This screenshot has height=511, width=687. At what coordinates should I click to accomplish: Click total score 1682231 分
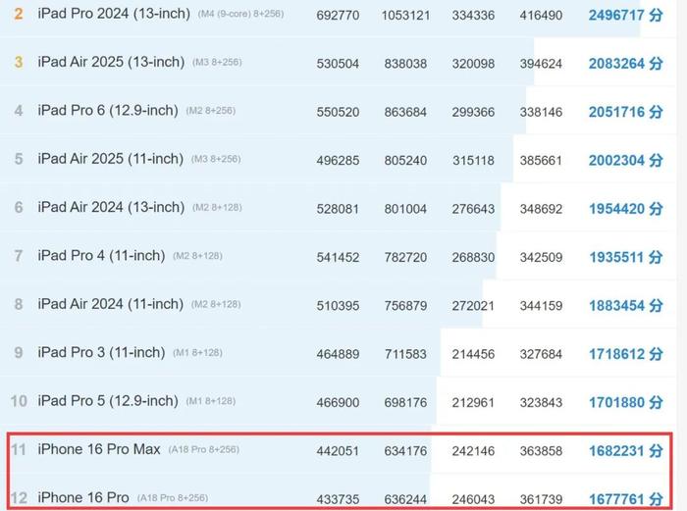point(625,451)
